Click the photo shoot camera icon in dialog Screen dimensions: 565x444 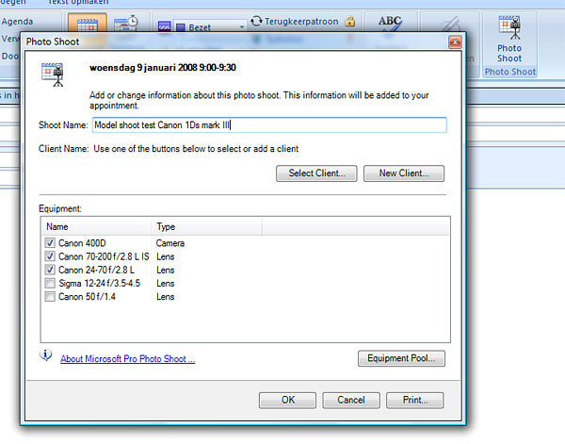pos(53,74)
